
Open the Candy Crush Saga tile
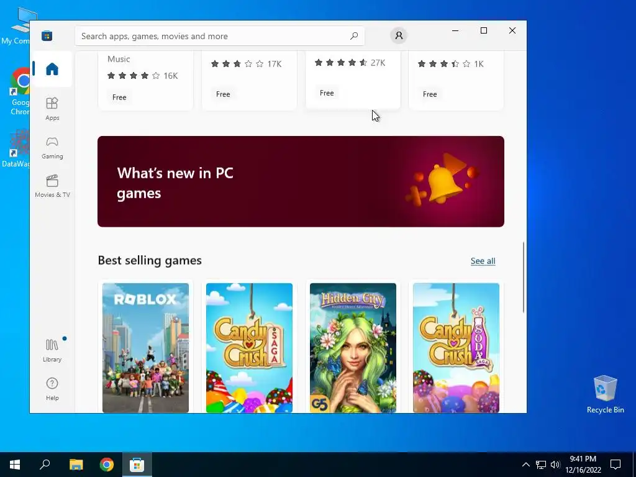(249, 348)
